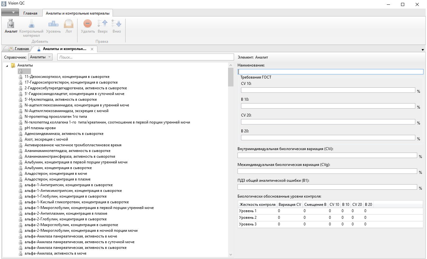Select альфа-2-Микроглобулин в ночной порции мочи
The width and height of the screenshot is (427, 259).
pos(81,231)
